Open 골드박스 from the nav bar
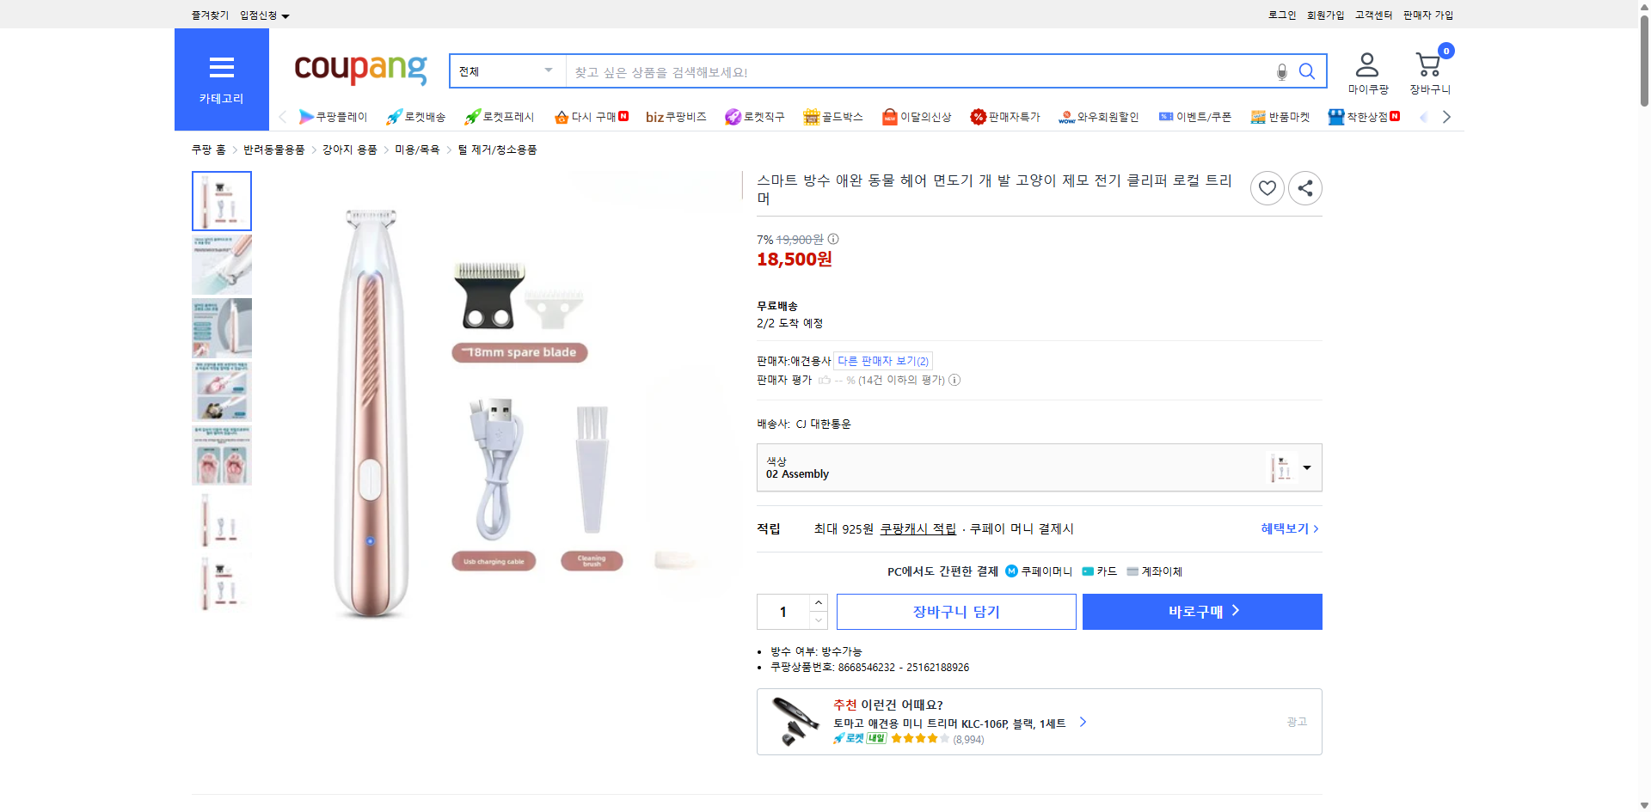Image resolution: width=1651 pixels, height=812 pixels. pyautogui.click(x=832, y=116)
